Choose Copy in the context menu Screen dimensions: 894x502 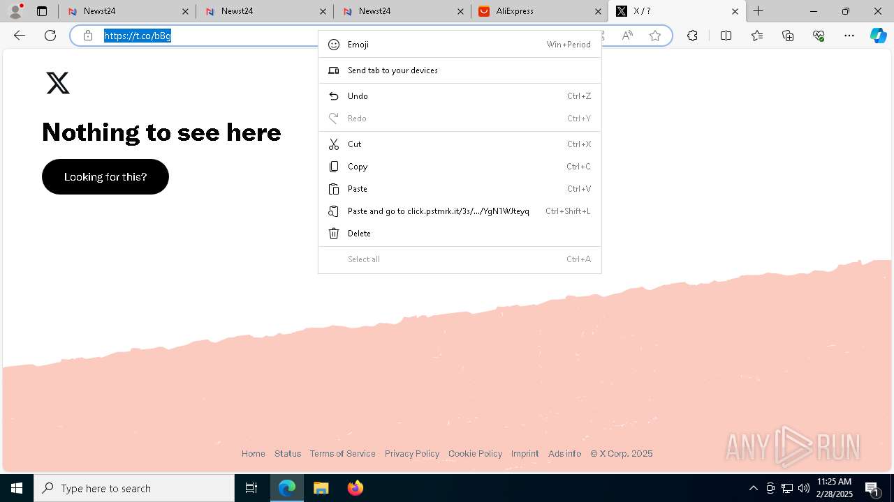click(460, 167)
